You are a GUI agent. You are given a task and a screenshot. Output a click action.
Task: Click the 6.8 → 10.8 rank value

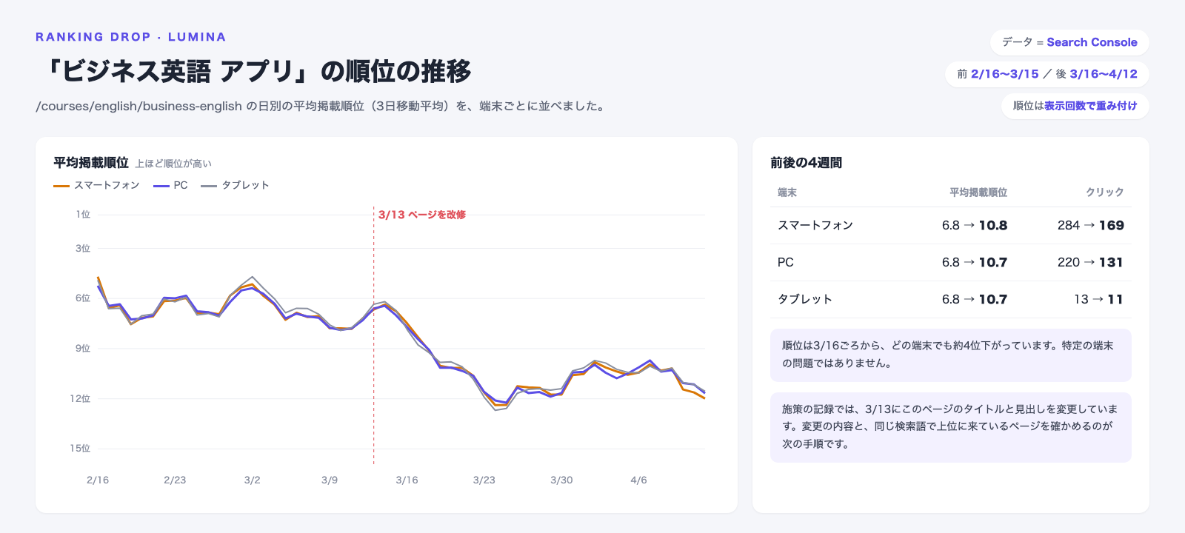(x=975, y=225)
